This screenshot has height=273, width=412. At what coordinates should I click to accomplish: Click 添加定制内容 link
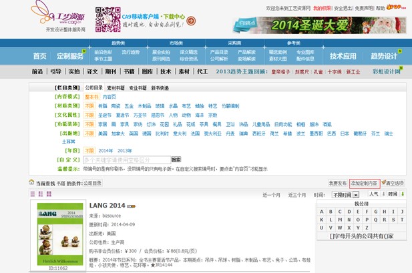pos(365,183)
